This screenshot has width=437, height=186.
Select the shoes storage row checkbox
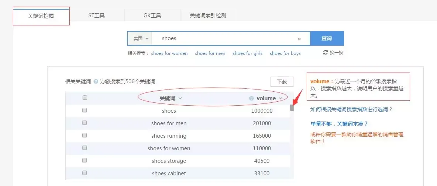coord(85,161)
